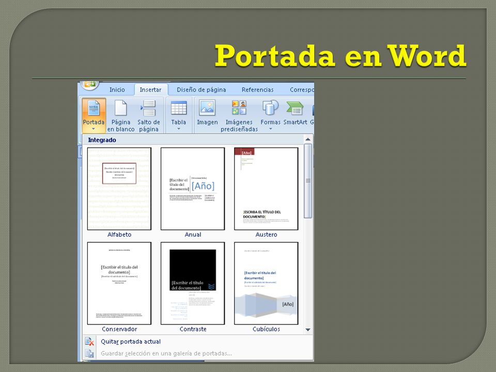Open the Referencias tab
Viewport: 496px width, 372px height.
coord(257,90)
